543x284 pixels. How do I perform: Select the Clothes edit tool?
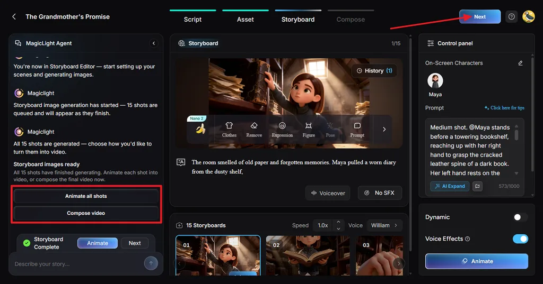pos(229,130)
